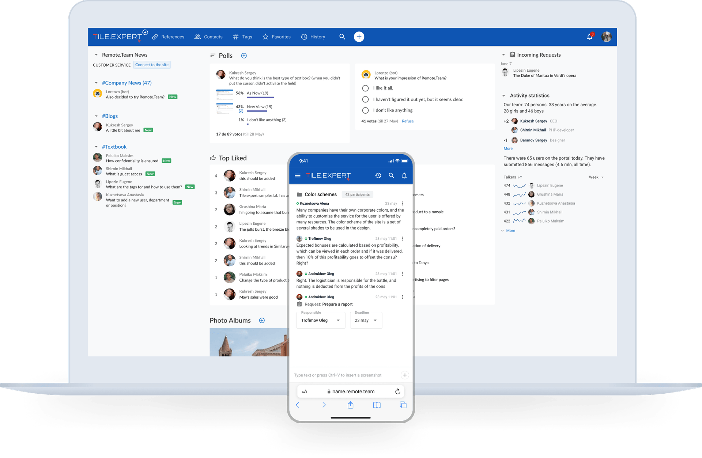
Task: Open the Week period dropdown in Talkers
Action: [596, 177]
